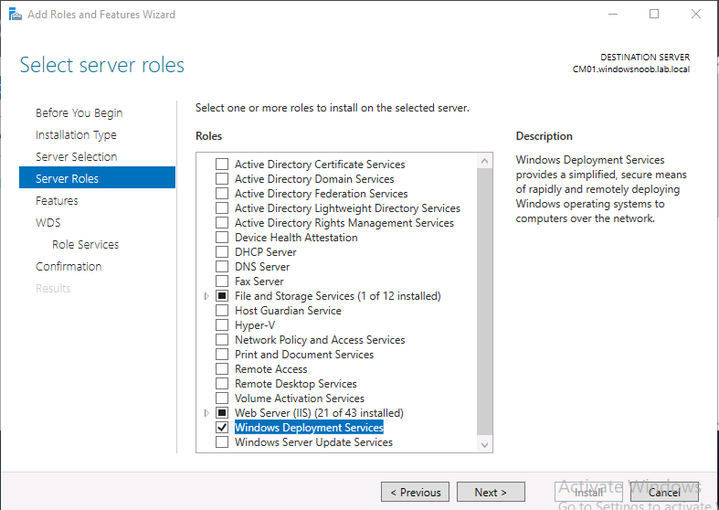Enable Active Directory Federation Services role

(222, 194)
